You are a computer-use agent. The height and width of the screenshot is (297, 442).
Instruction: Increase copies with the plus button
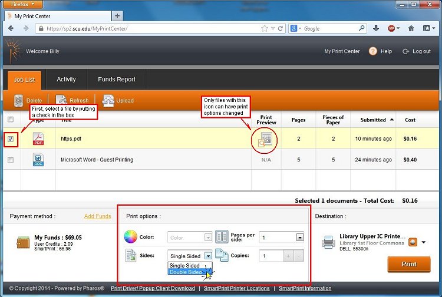coord(289,256)
